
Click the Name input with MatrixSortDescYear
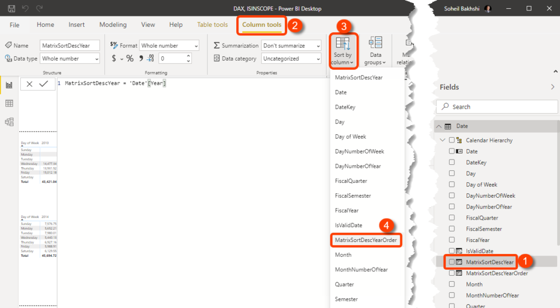(x=69, y=46)
